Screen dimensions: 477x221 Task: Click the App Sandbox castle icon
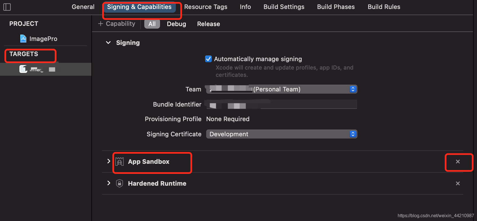(x=120, y=162)
